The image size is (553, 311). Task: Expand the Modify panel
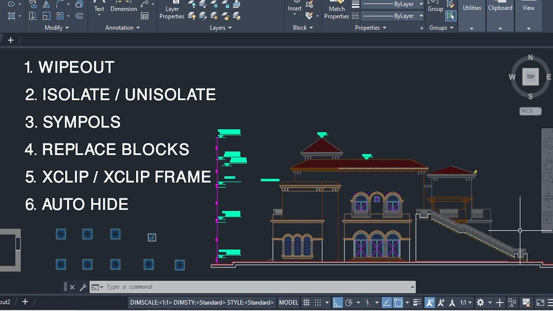click(x=57, y=28)
